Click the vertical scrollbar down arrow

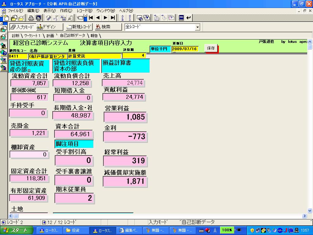pos(310,211)
